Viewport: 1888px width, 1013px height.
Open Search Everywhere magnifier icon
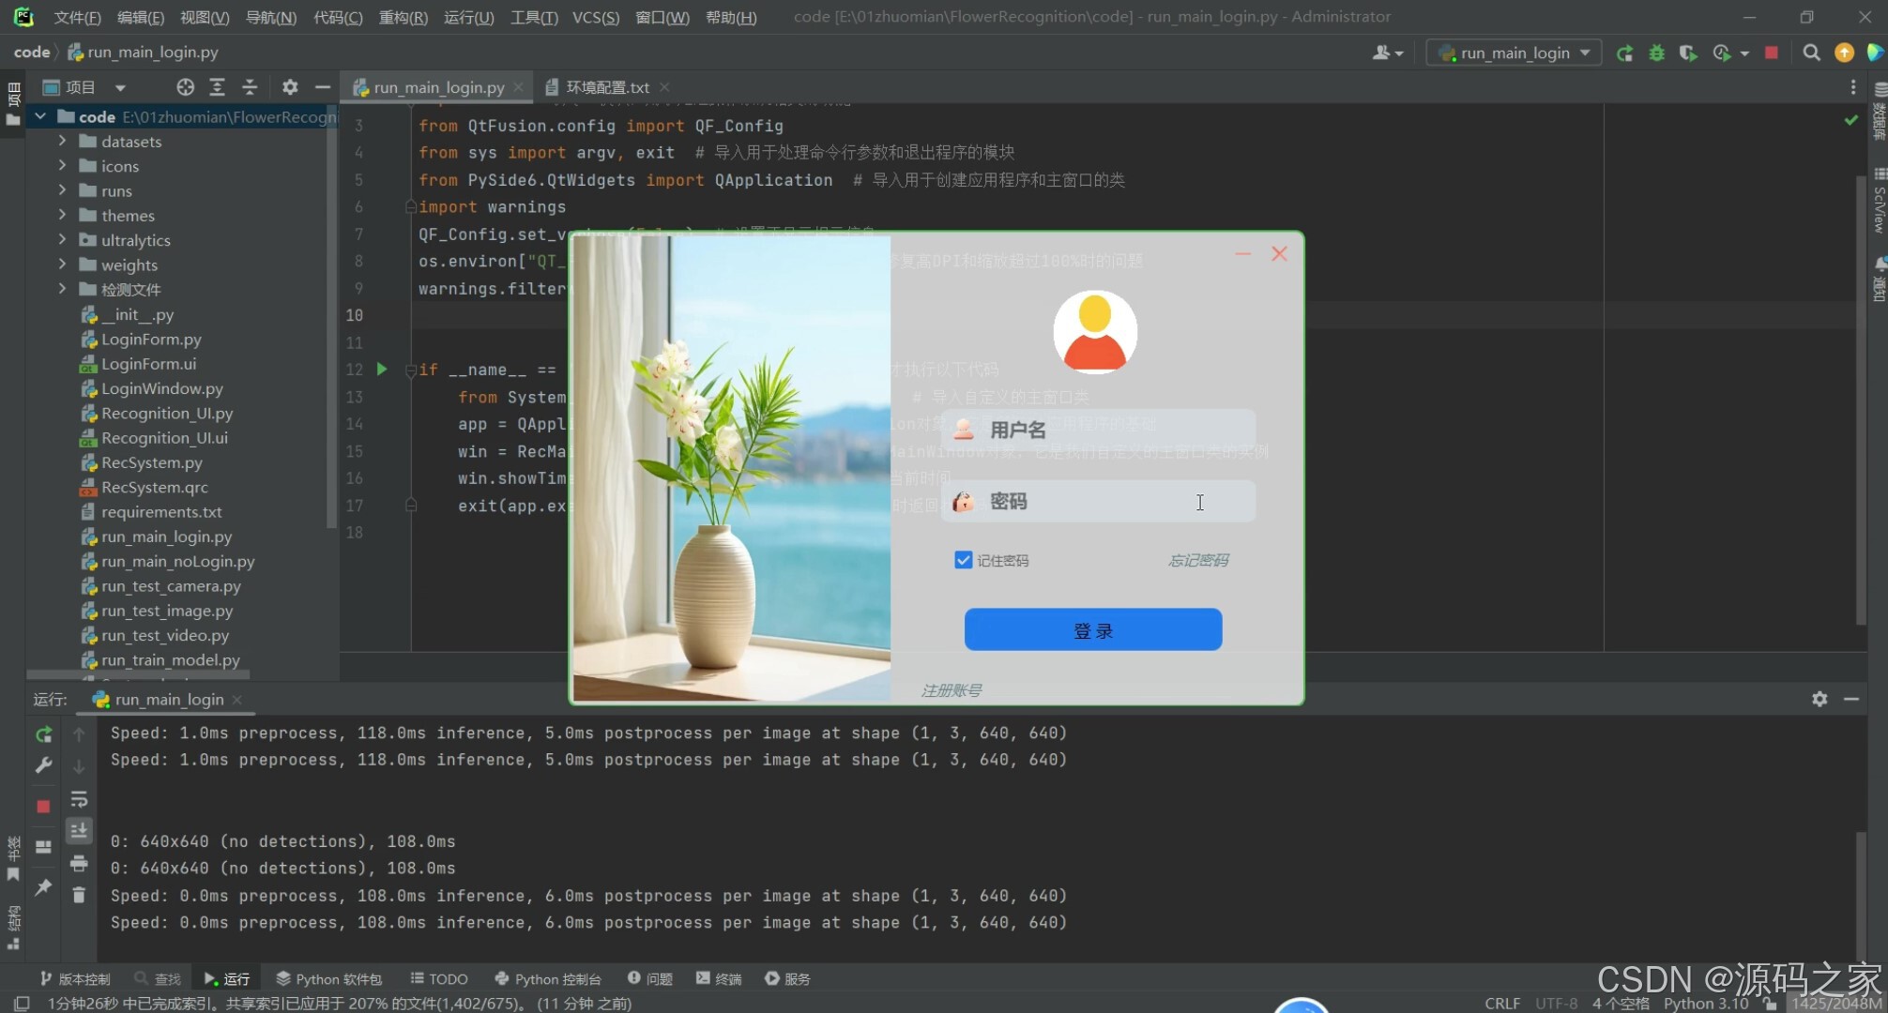[x=1811, y=53]
